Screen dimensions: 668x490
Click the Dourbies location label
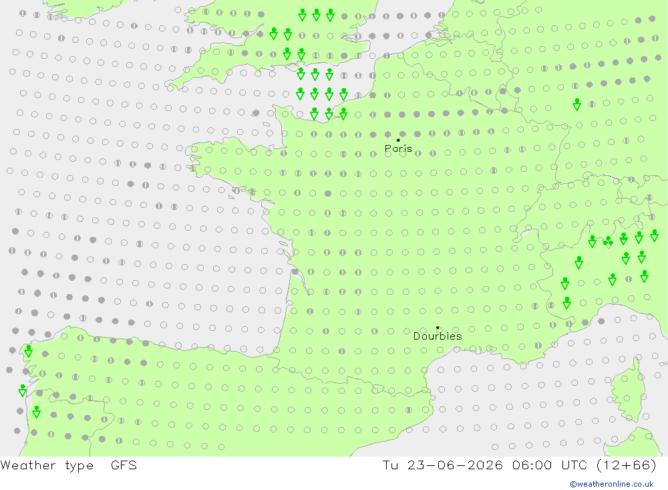coord(438,336)
